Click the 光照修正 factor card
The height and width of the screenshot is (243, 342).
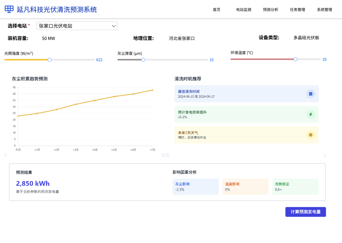(x=295, y=187)
